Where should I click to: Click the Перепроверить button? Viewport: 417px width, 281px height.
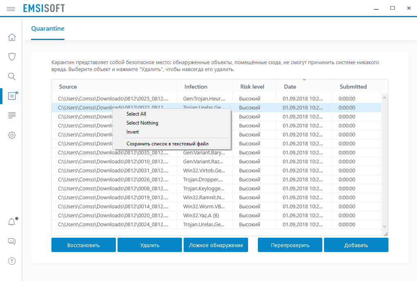[x=290, y=245]
